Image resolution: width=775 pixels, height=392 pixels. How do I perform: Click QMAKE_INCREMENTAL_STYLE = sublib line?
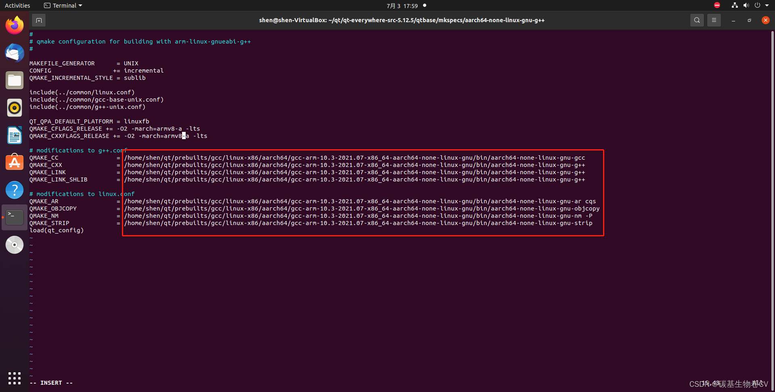[88, 78]
